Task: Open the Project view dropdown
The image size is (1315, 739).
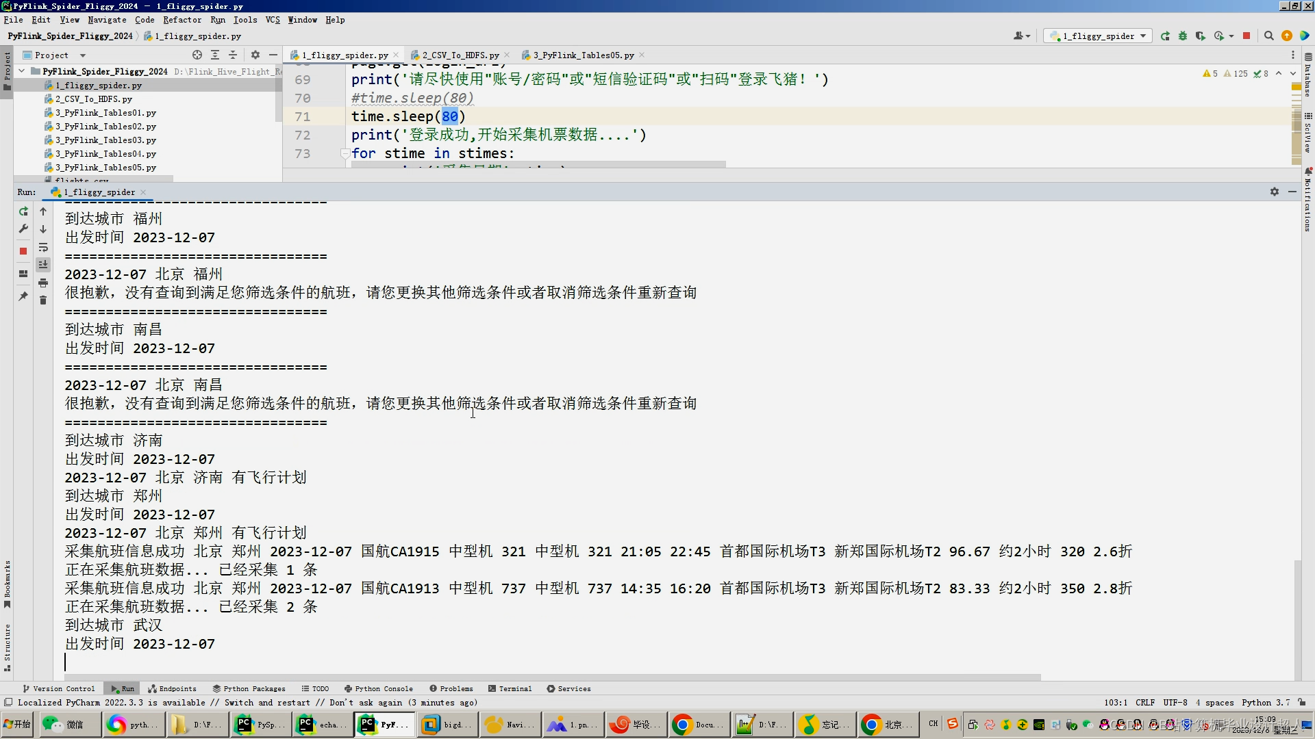Action: tap(83, 55)
